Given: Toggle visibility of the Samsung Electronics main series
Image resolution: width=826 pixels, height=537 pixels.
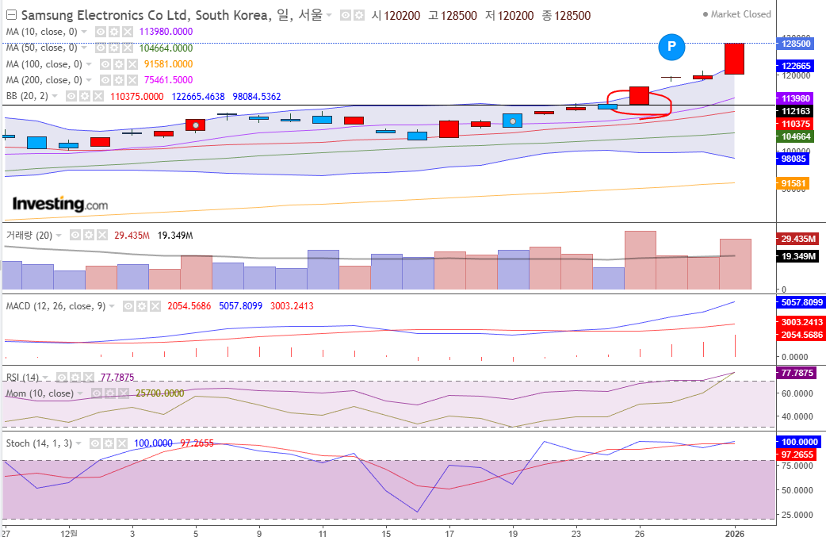Looking at the screenshot, I should [345, 15].
